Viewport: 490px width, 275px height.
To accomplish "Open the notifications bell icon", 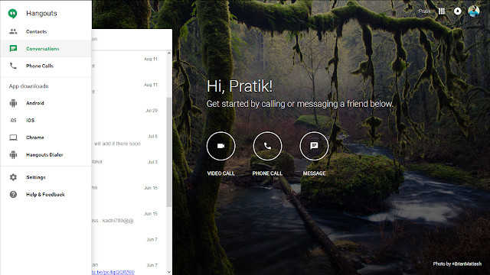I will coord(458,11).
